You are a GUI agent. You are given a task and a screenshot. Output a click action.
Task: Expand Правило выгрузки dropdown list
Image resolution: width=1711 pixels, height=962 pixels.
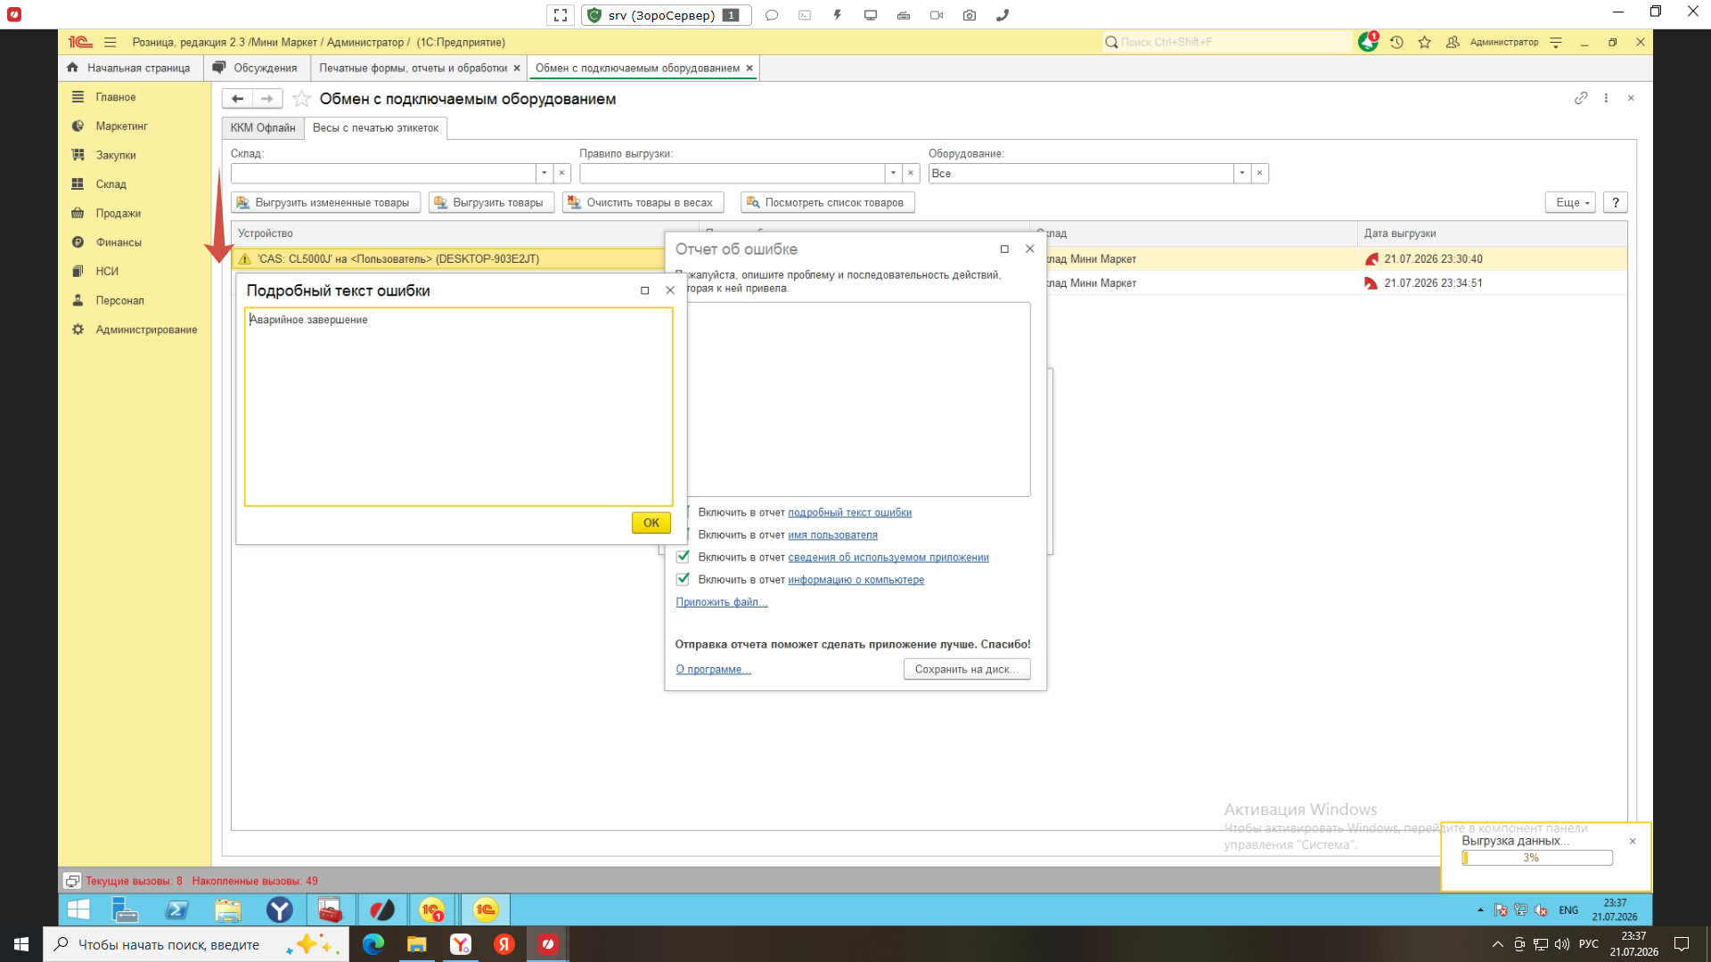point(893,173)
